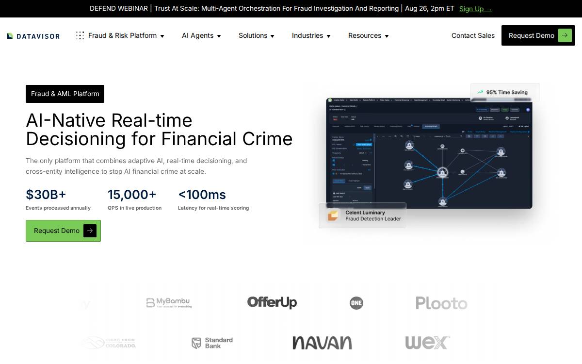Expand the Fraud & Risk Platform menu
Image resolution: width=582 pixels, height=364 pixels.
click(x=126, y=35)
